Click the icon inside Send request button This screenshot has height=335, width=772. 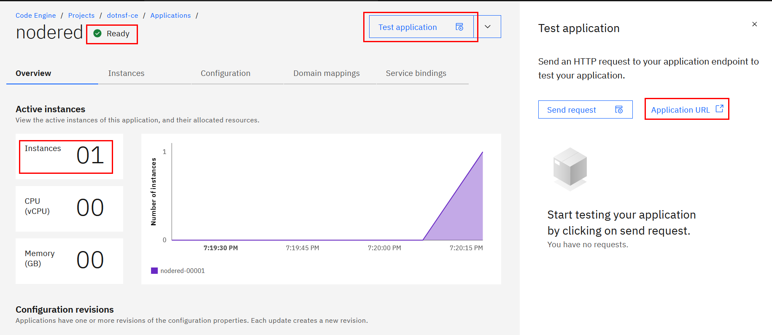point(619,110)
